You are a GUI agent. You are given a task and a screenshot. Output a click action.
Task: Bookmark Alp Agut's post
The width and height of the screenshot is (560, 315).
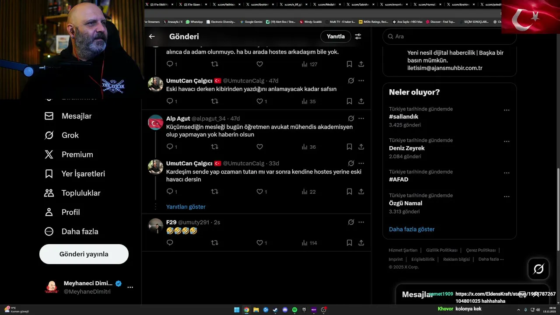point(349,147)
